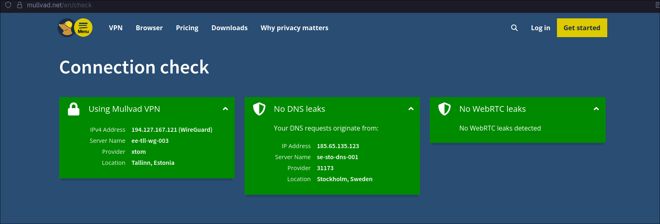Click the IPv4 address 194.127.167.121 text

click(x=154, y=130)
